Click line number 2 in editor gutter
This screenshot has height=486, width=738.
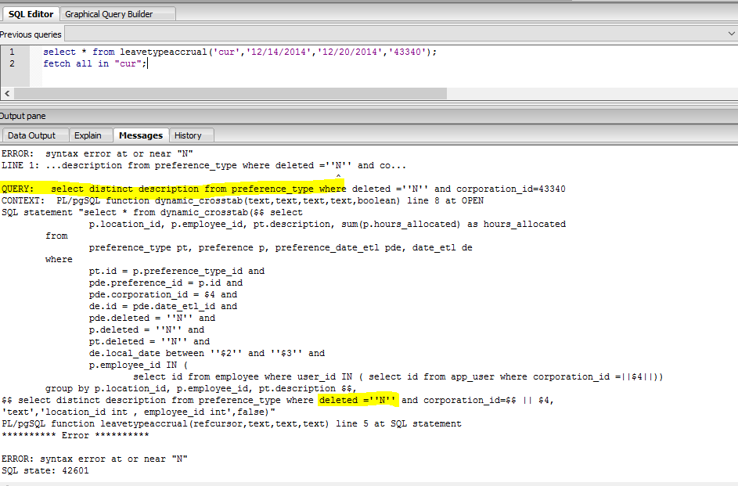click(12, 63)
